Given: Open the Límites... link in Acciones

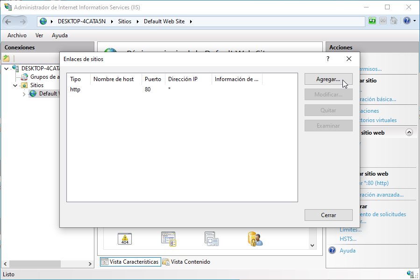Looking at the screenshot, I should pyautogui.click(x=350, y=230).
